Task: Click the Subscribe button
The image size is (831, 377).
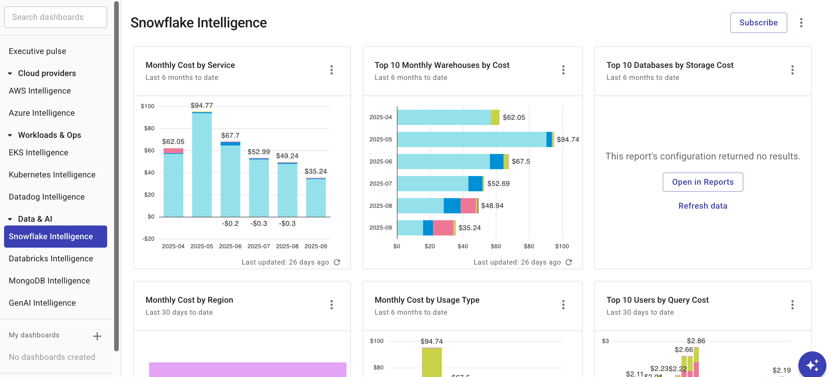Action: [758, 23]
